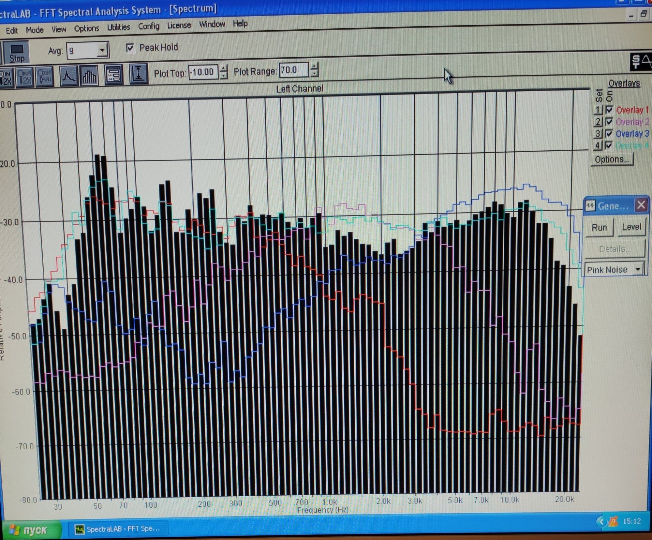Viewport: 652px width, 540px height.
Task: Click the auto-range vertical scale icon
Action: click(x=138, y=74)
